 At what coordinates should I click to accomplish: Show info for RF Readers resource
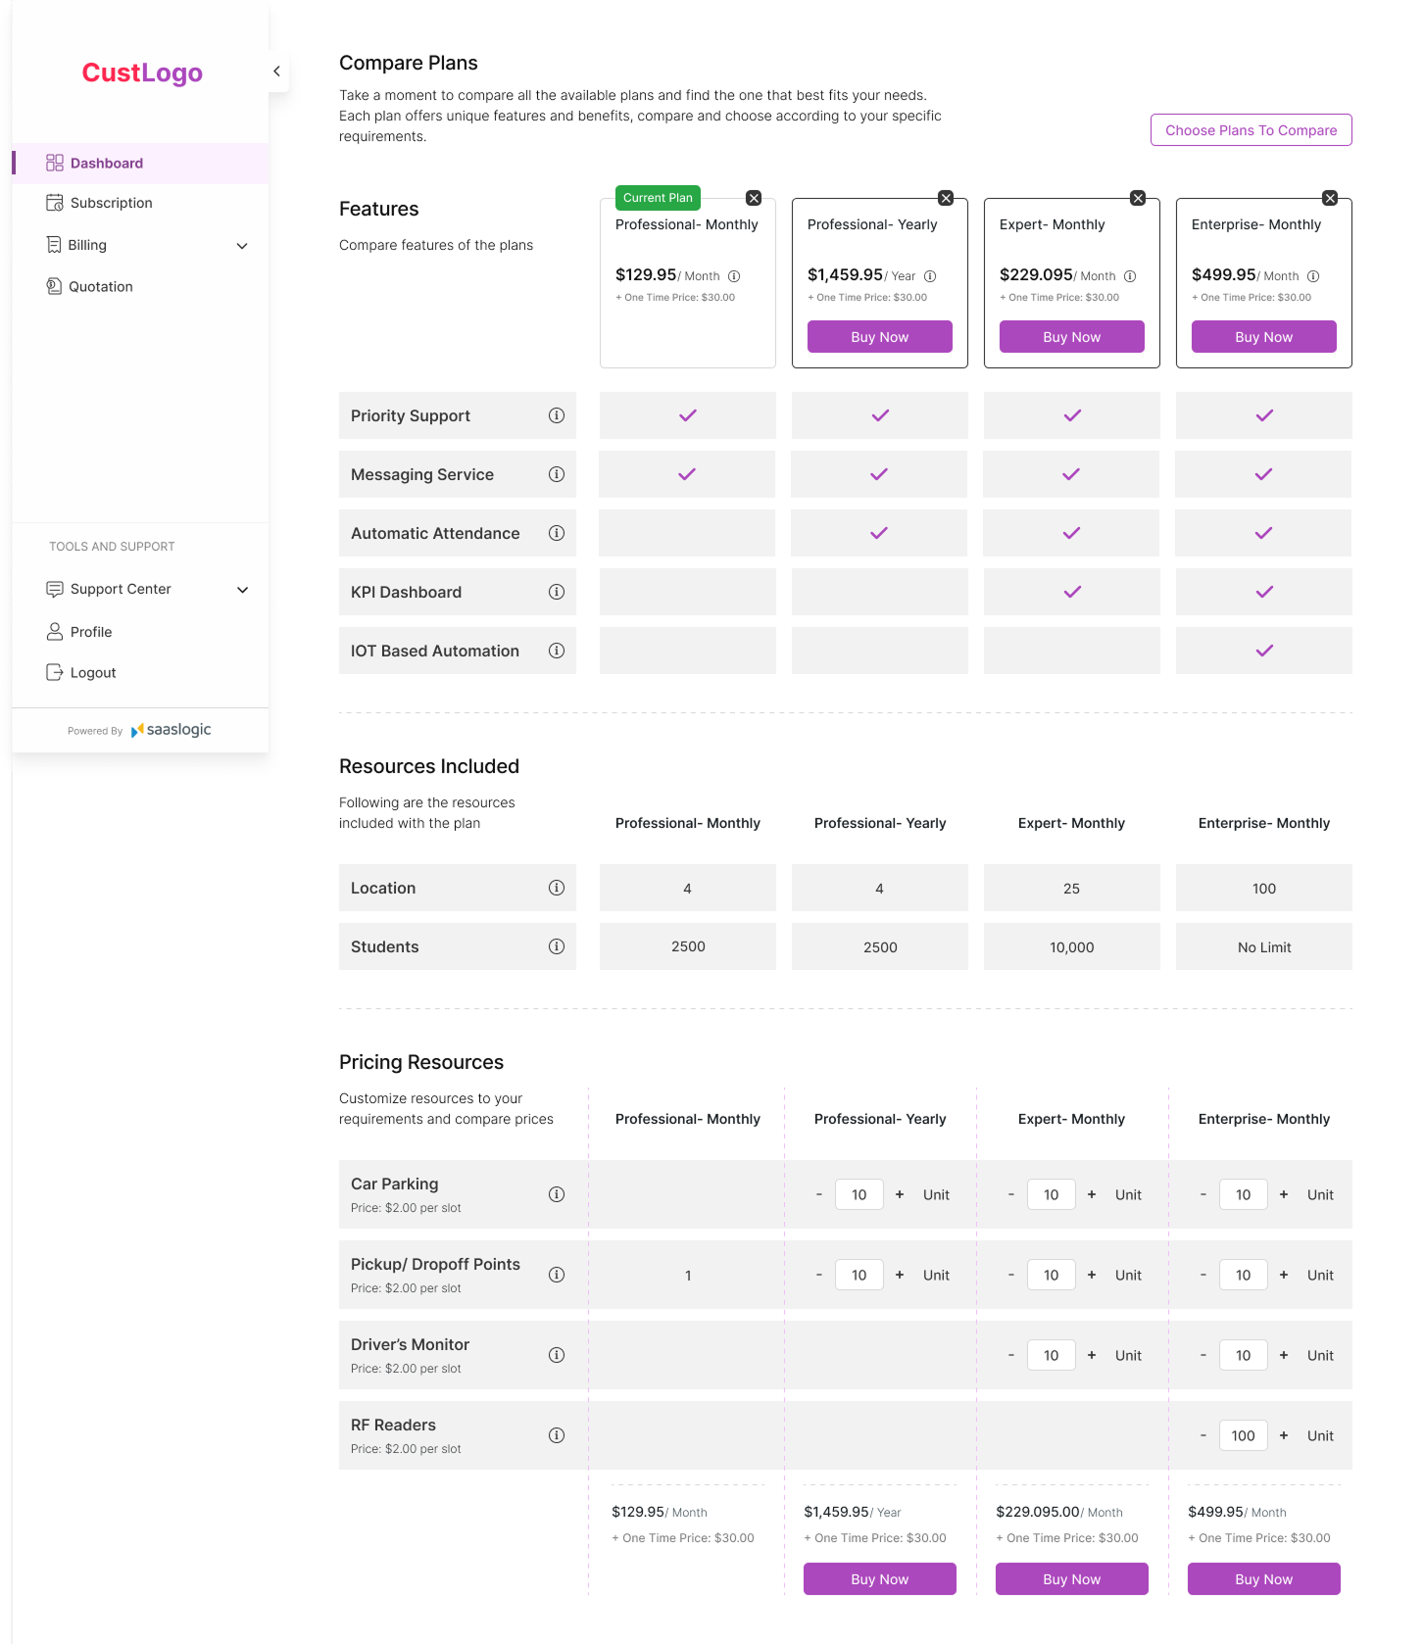(x=557, y=1435)
